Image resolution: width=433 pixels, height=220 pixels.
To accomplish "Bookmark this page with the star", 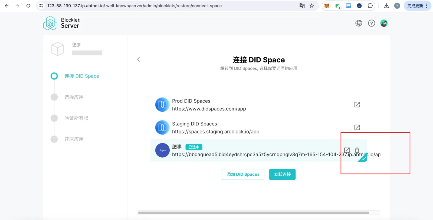I will [x=312, y=6].
